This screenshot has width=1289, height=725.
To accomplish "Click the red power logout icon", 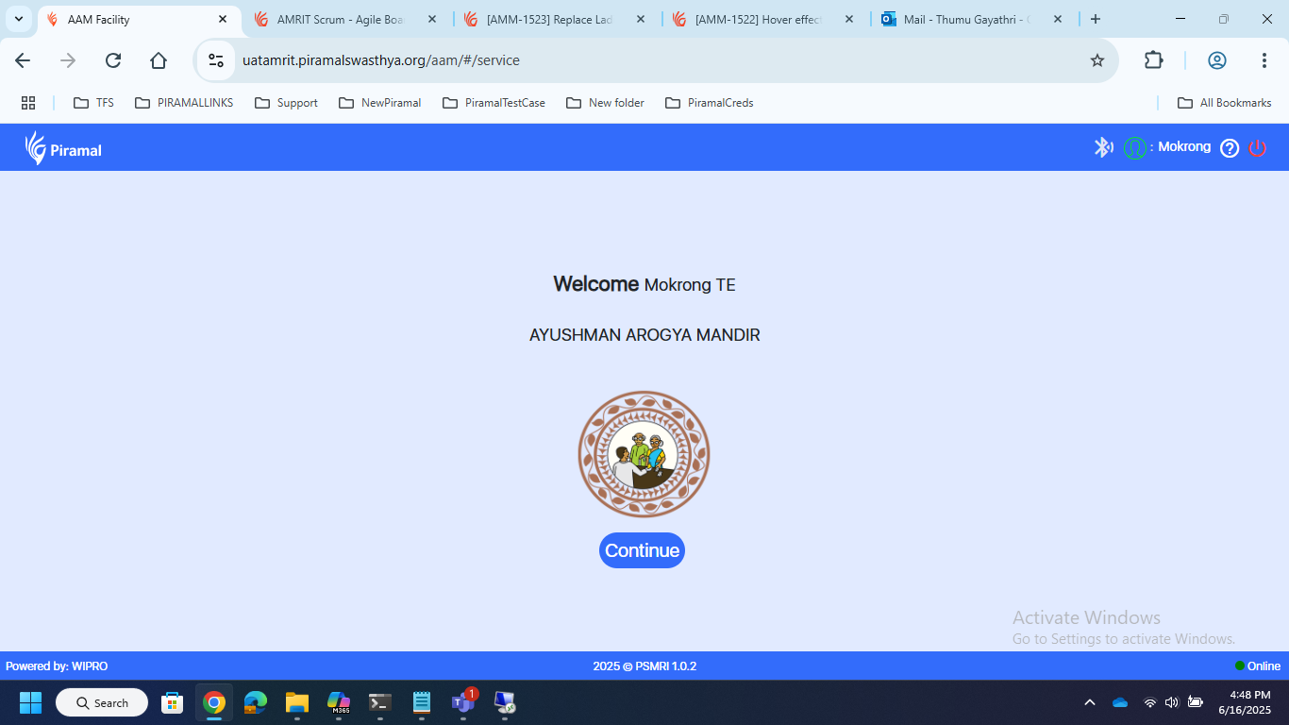I will [1257, 148].
